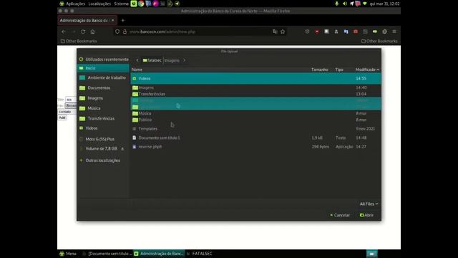The image size is (458, 258).
Task: Click the shield tracking protection icon
Action: pos(117,32)
